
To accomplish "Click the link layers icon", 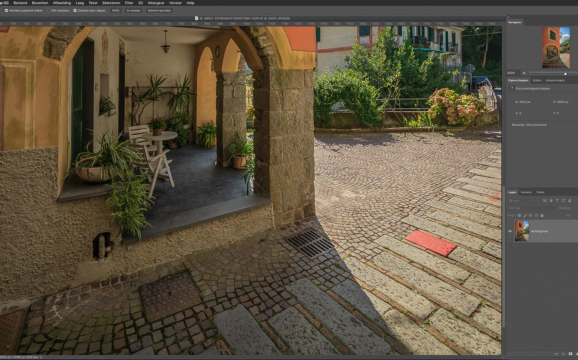I will 556,354.
